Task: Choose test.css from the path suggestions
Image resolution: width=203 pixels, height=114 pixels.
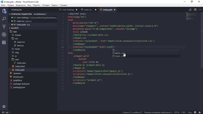Action: point(146,56)
